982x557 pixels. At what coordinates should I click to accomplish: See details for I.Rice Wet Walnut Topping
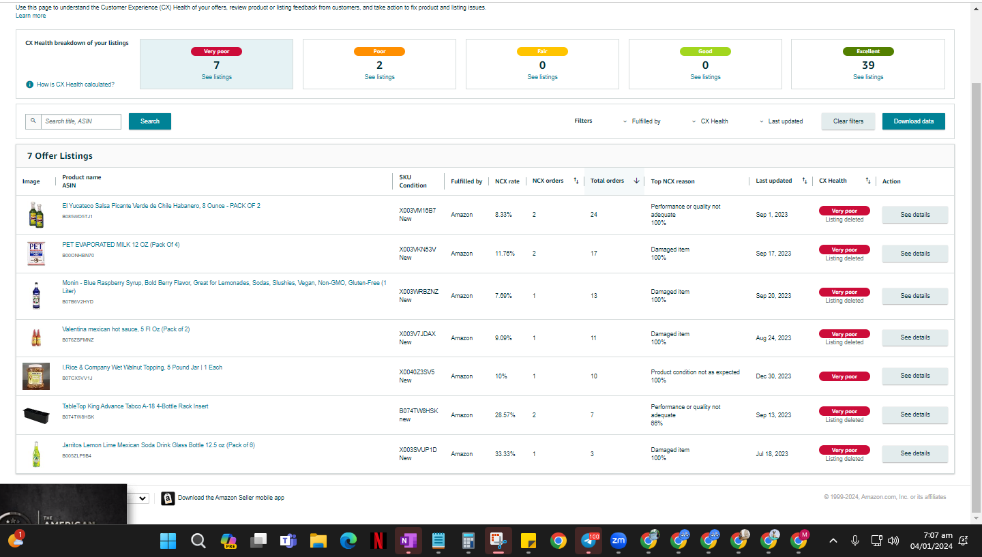914,376
